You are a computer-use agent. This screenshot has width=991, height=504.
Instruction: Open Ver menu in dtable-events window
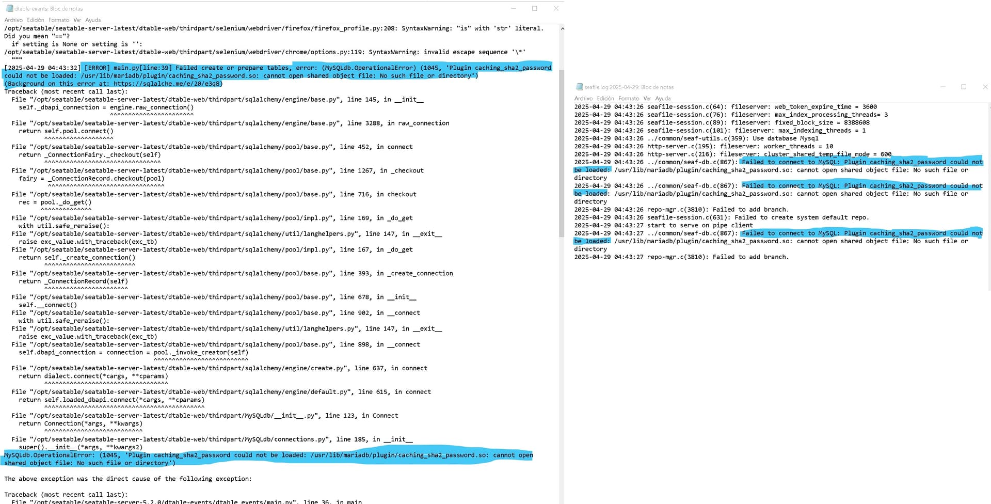coord(77,20)
